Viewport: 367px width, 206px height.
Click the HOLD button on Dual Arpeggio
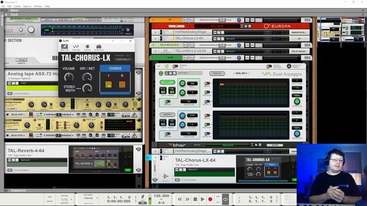217,73
